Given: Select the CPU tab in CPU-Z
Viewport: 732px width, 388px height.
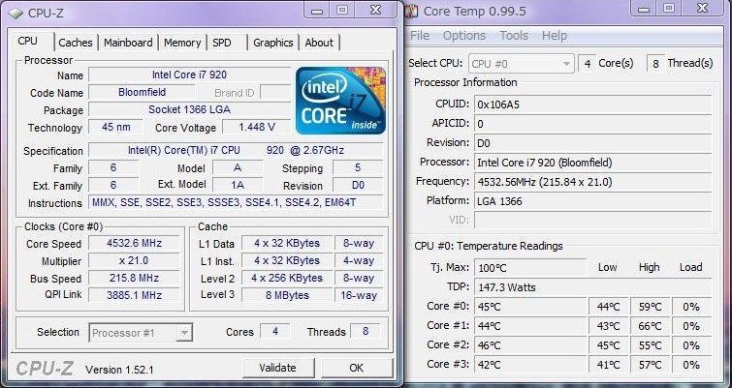Looking at the screenshot, I should (28, 41).
